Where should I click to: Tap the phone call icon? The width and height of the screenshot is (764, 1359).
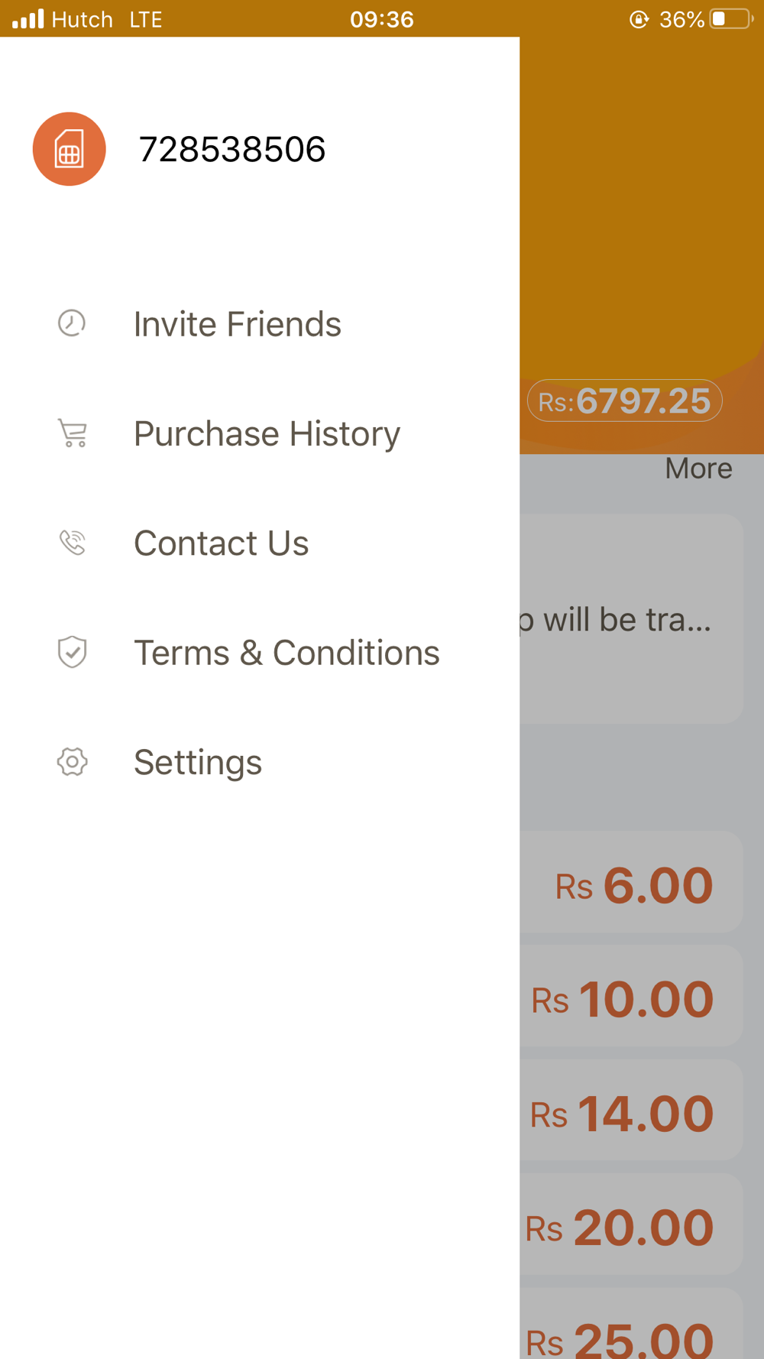click(73, 543)
